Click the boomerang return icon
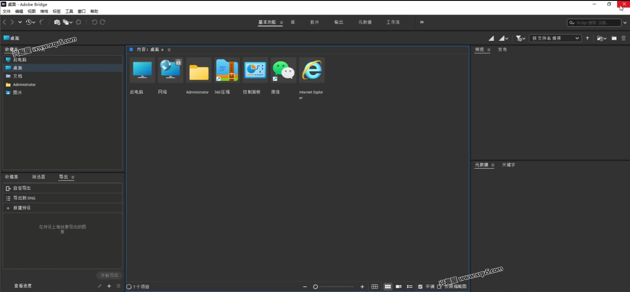This screenshot has width=630, height=292. pyautogui.click(x=42, y=22)
